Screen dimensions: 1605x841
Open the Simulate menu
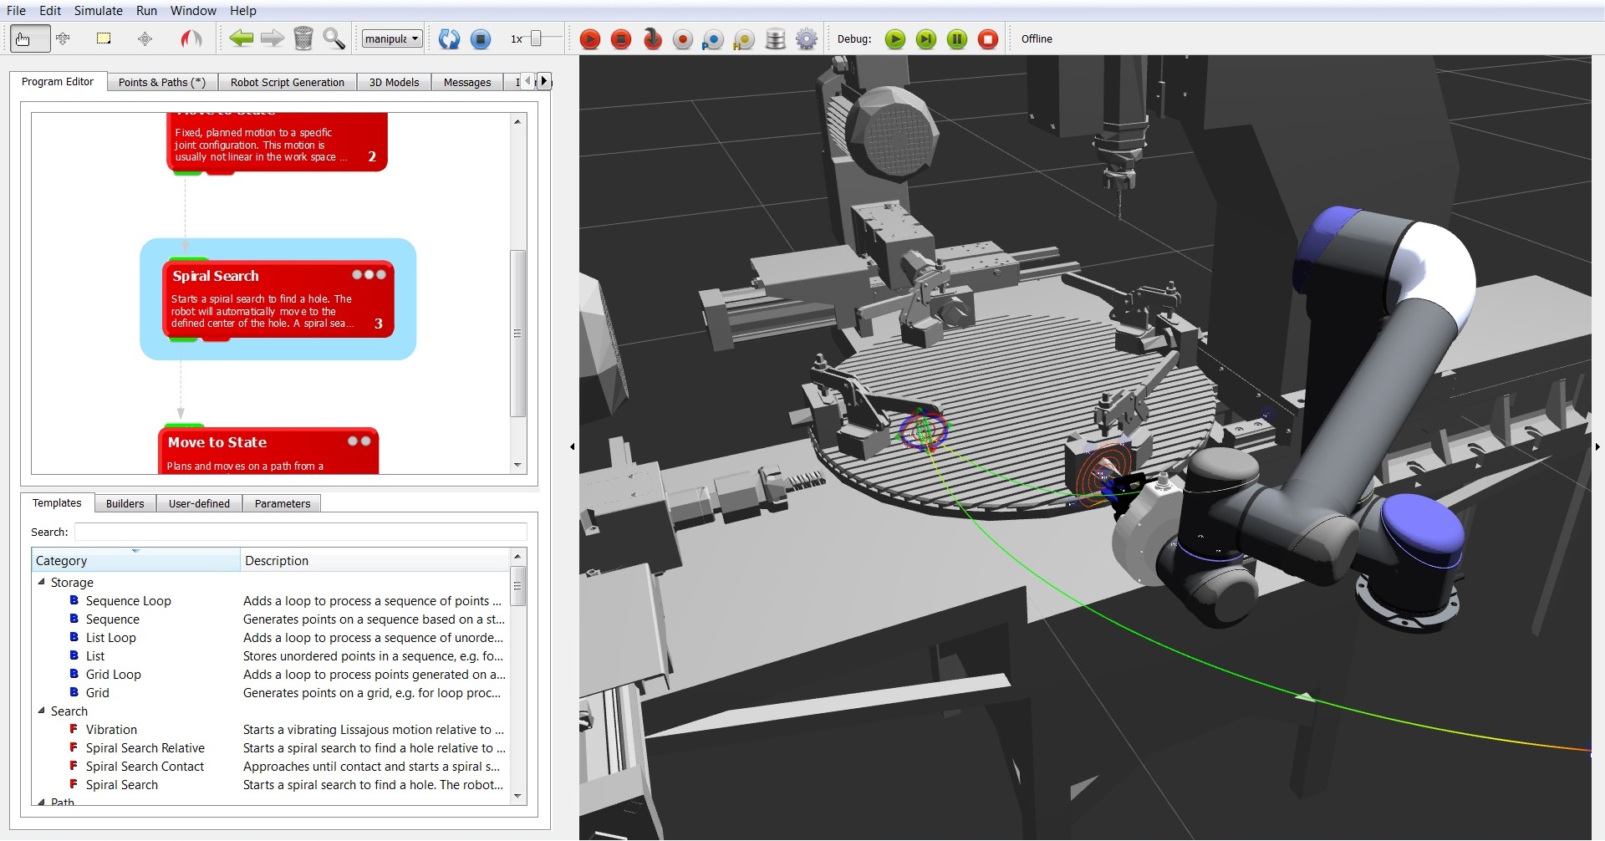(x=99, y=11)
